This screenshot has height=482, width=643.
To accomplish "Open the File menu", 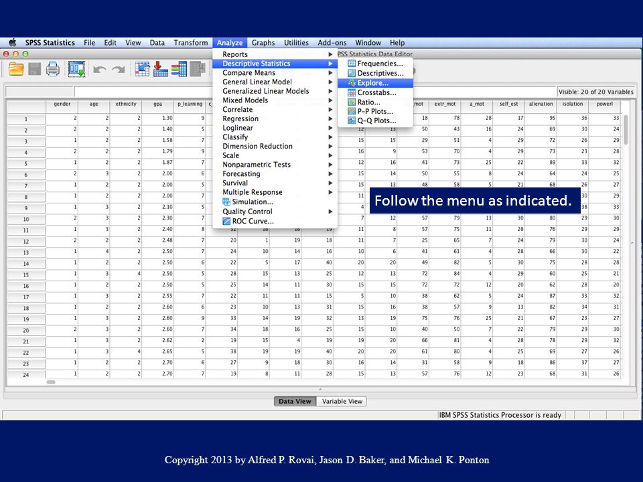I will tap(89, 43).
